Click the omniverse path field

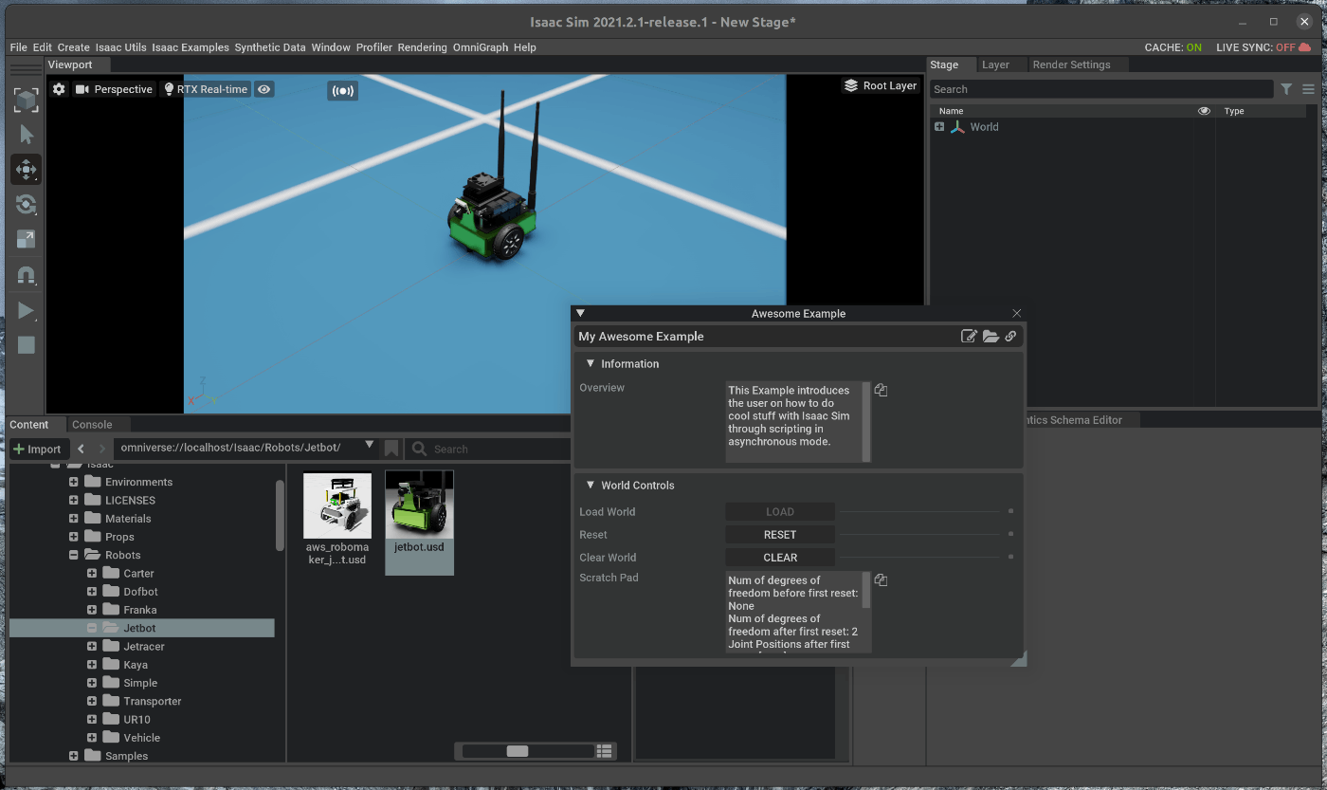click(x=237, y=448)
